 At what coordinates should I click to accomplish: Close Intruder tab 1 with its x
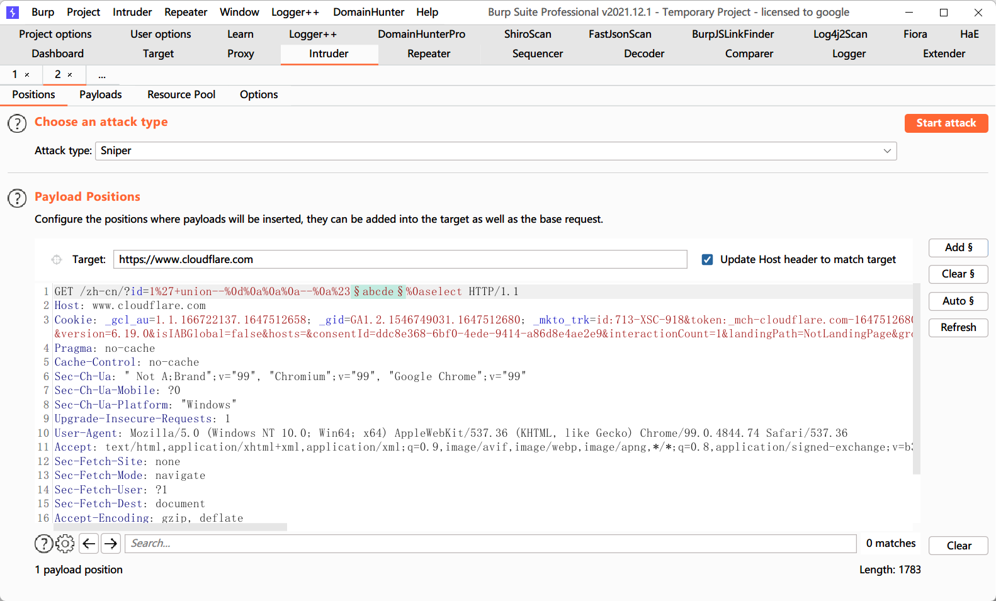click(27, 75)
